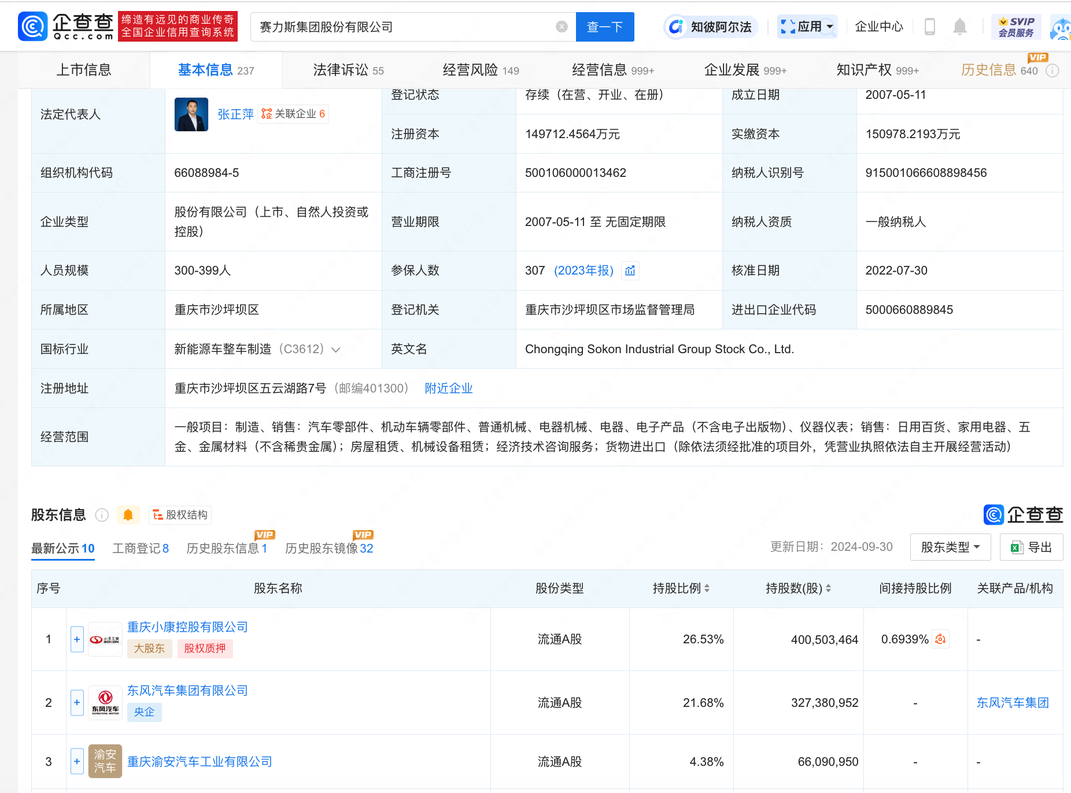Switch to the 工商登记 tab
The image size is (1071, 793).
point(140,548)
